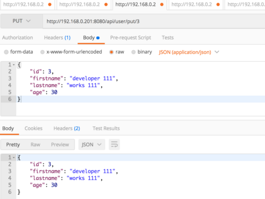This screenshot has width=265, height=199.
Task: Select the Pretty response view
Action: pyautogui.click(x=13, y=145)
